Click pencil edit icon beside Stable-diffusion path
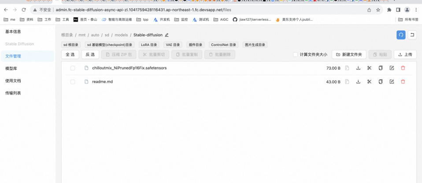This screenshot has height=183, width=422. tap(167, 35)
